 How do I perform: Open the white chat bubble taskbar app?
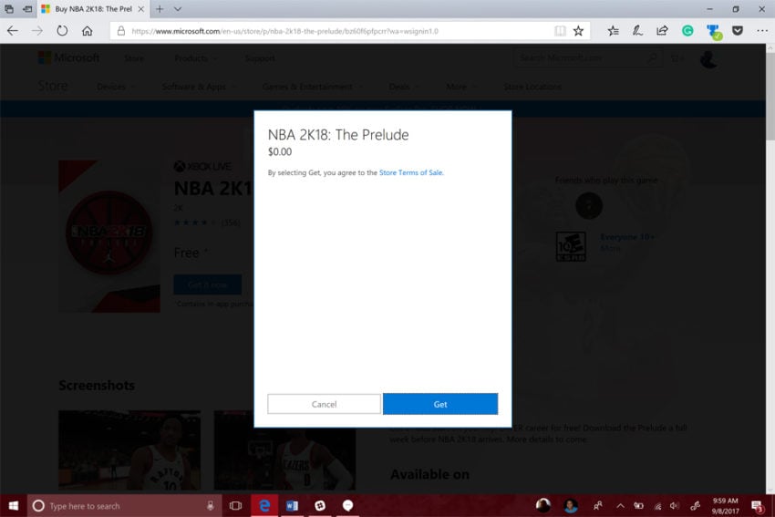coord(347,506)
